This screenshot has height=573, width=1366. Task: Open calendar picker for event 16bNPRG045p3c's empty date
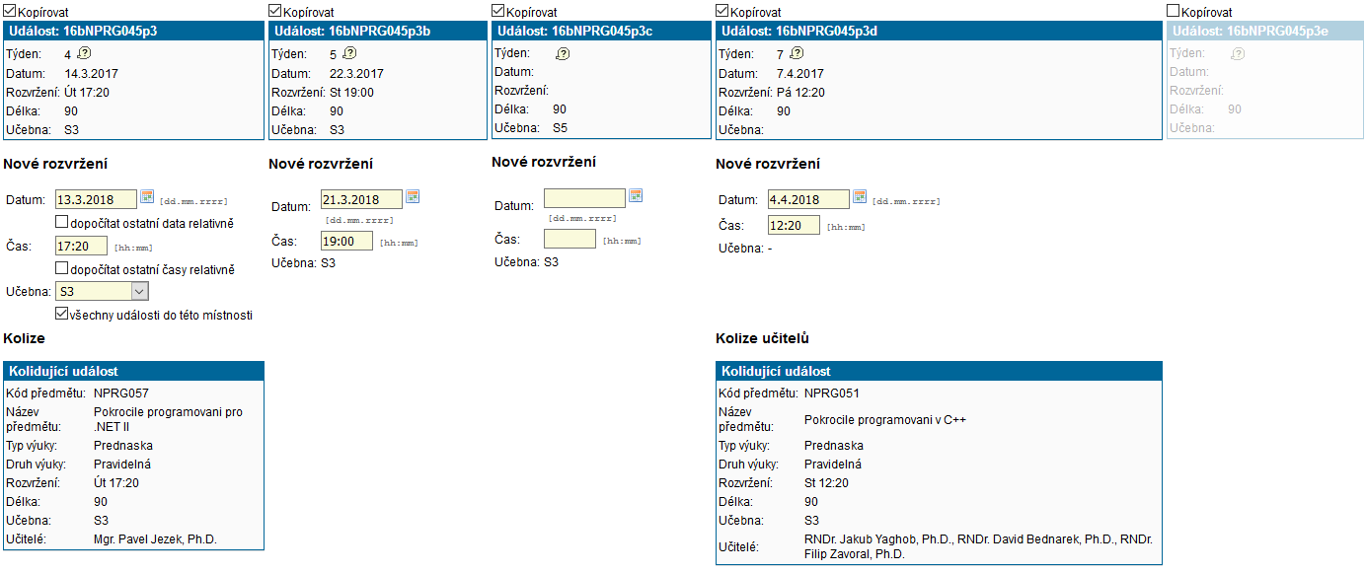[x=636, y=195]
